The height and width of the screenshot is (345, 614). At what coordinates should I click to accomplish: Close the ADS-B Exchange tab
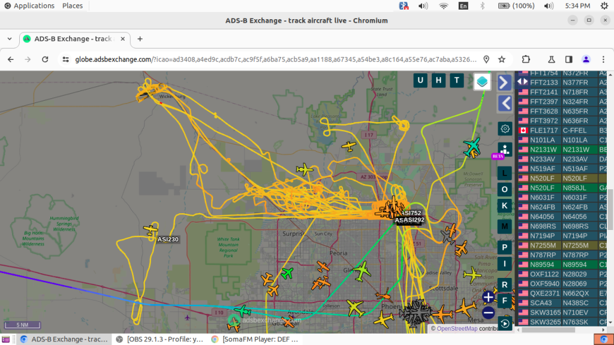tap(122, 39)
